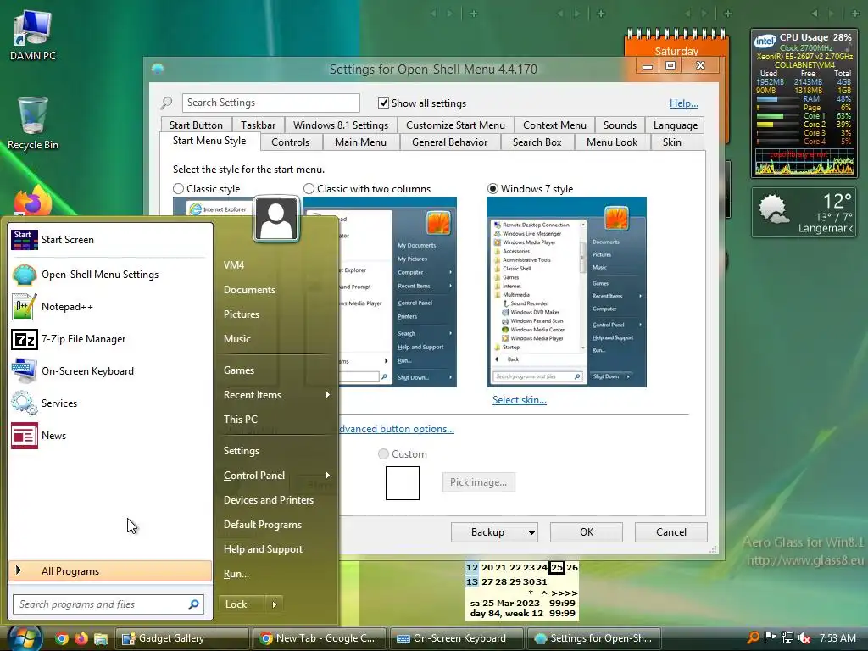
Task: Expand Recent Items submenu arrow
Action: [328, 395]
